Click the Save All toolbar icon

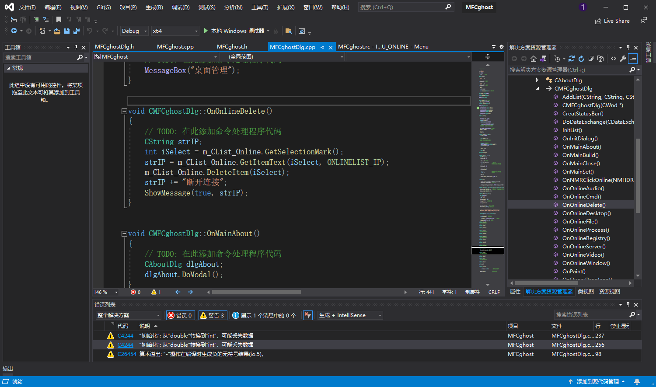click(77, 31)
